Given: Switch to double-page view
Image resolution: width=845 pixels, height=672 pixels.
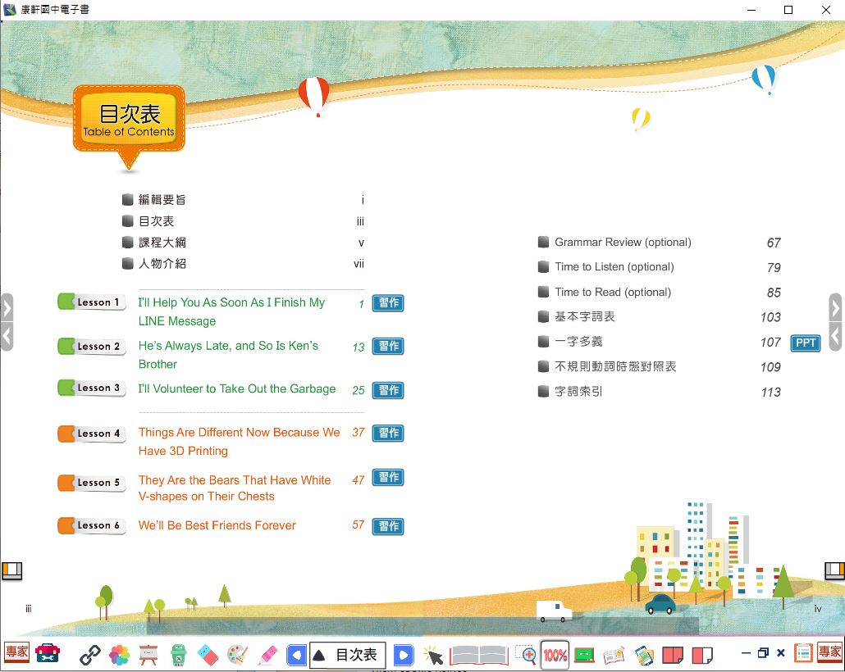Looking at the screenshot, I should tap(673, 654).
